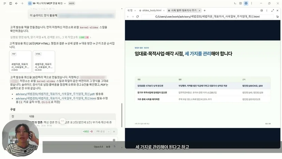Click the scroll-up arrow above the chat scrollbar
The height and width of the screenshot is (159, 282).
pos(122,9)
